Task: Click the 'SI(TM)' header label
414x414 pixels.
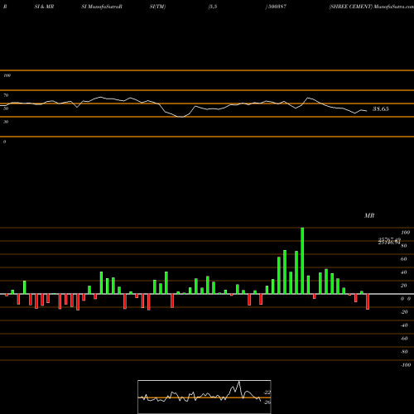Action: pyautogui.click(x=157, y=7)
